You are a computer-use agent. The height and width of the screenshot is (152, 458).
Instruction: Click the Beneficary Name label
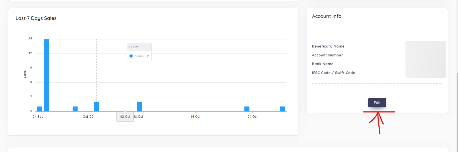pyautogui.click(x=328, y=46)
